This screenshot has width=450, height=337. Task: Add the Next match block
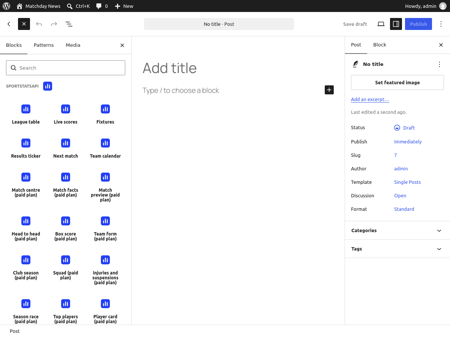click(x=66, y=148)
